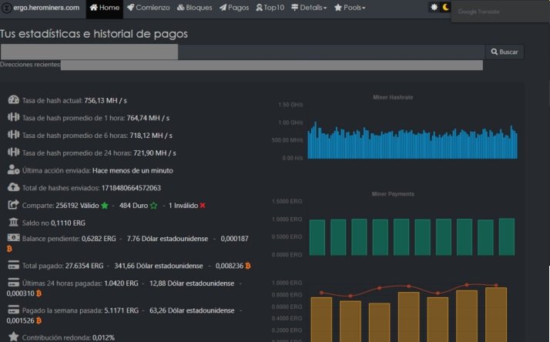The image size is (550, 342).
Task: Click the last share sent user-clock icon
Action: [13, 170]
